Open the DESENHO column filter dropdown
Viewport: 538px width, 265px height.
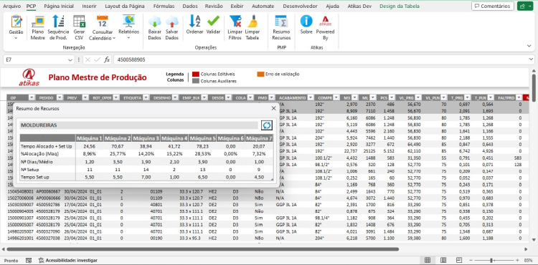175,98
